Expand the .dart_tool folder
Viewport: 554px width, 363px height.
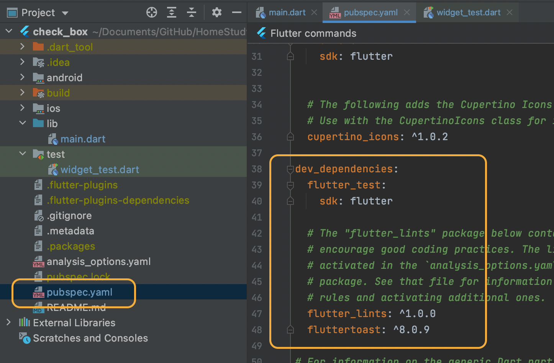coord(22,47)
